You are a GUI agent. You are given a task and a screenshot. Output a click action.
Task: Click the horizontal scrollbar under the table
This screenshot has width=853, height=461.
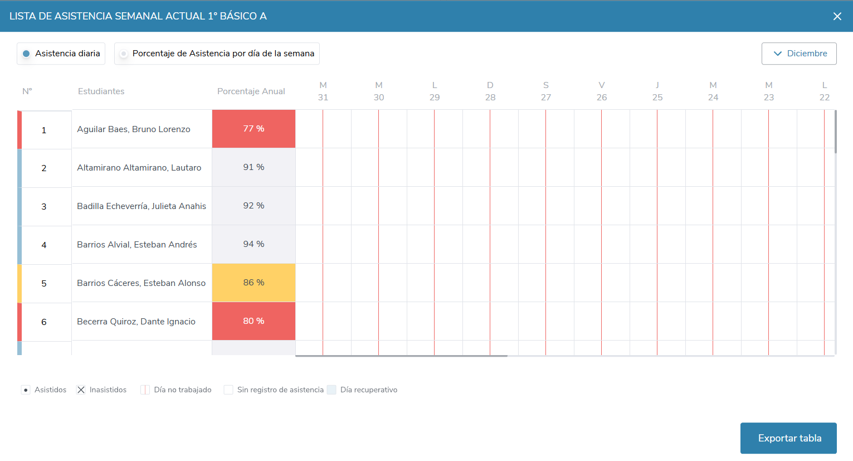click(x=401, y=356)
